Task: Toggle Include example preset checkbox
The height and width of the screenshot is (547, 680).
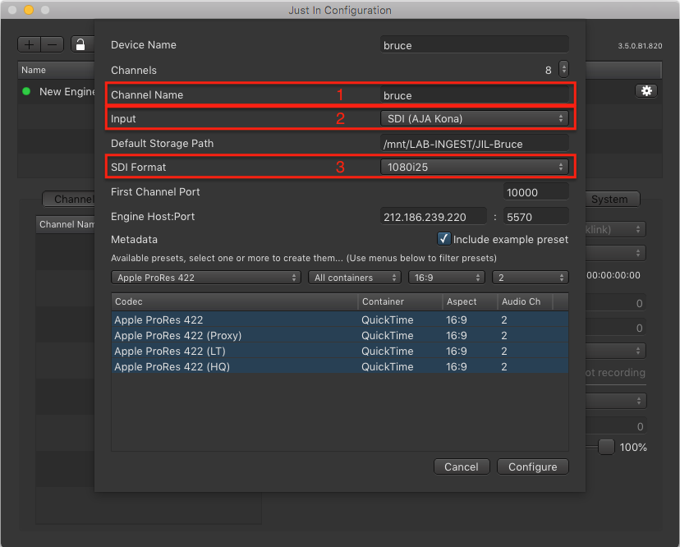Action: (x=443, y=239)
